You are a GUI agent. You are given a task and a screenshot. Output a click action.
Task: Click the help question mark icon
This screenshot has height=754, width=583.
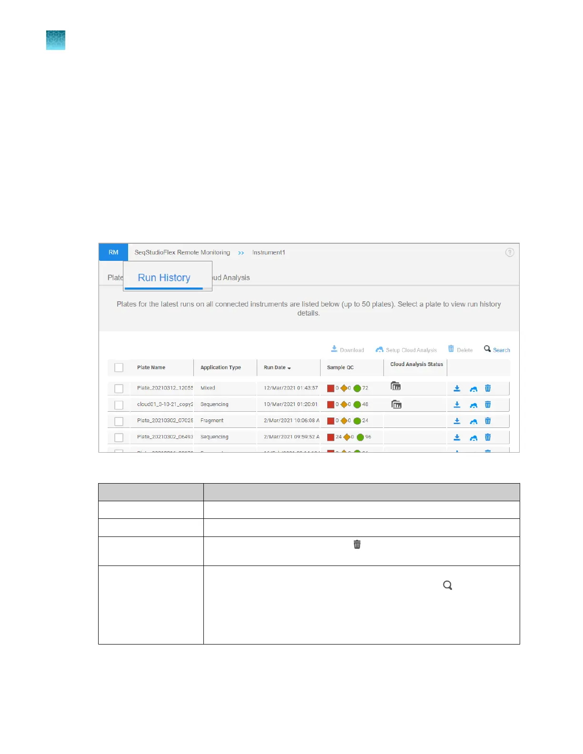509,252
